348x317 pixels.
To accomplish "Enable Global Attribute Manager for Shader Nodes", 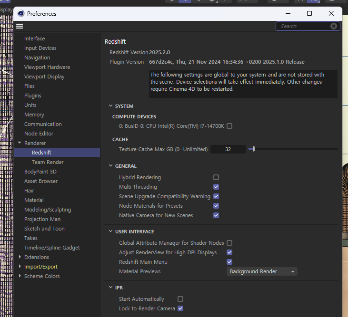I will 229,243.
